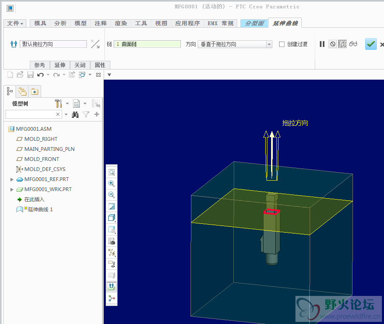
Task: Click the close window X icon in quick toolbar
Action: tap(99, 75)
